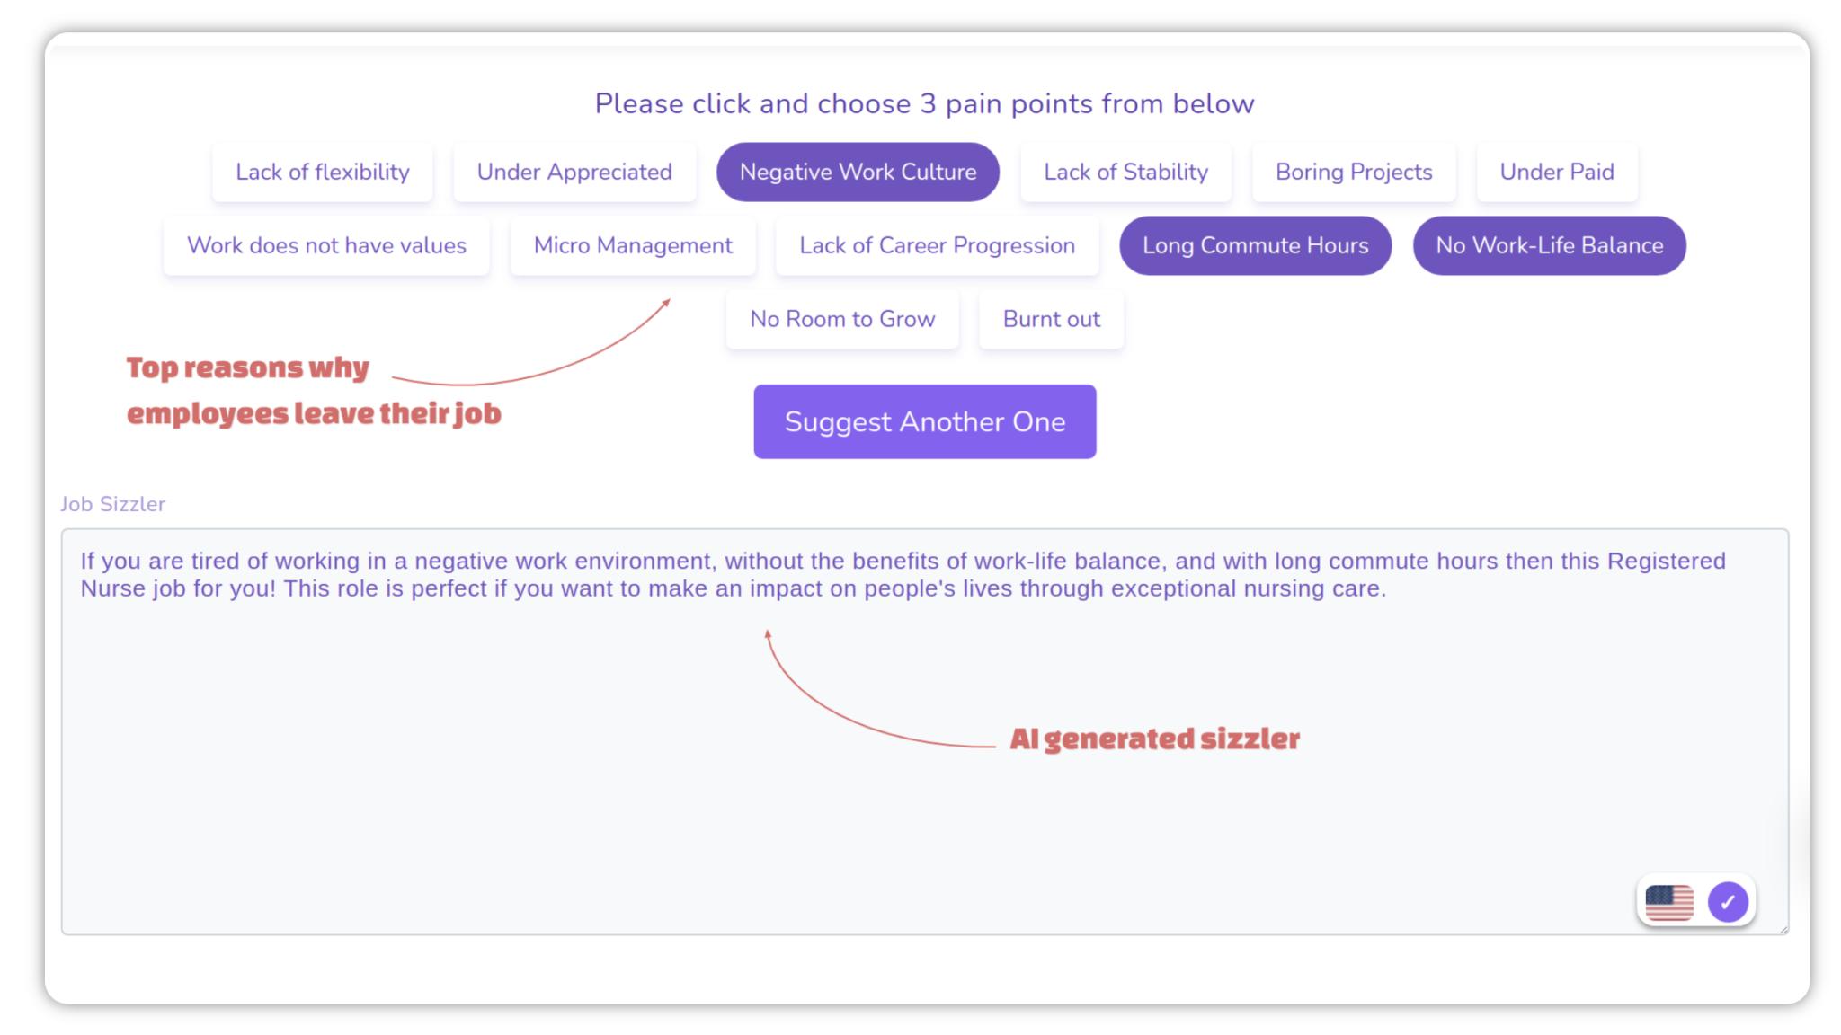Select the Micro Management pain point
Screen dimensions: 1841x1035
(x=633, y=245)
